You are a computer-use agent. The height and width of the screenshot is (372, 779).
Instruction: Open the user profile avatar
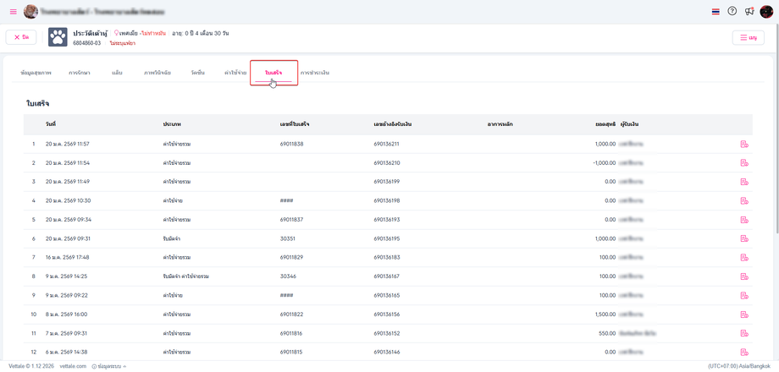click(x=766, y=11)
